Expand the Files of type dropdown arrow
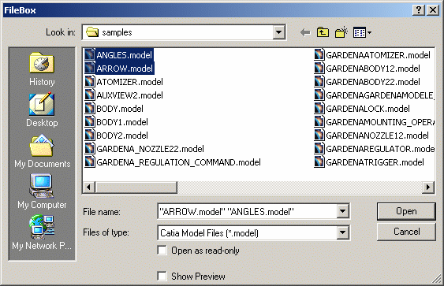The width and height of the screenshot is (444, 286). click(x=342, y=232)
